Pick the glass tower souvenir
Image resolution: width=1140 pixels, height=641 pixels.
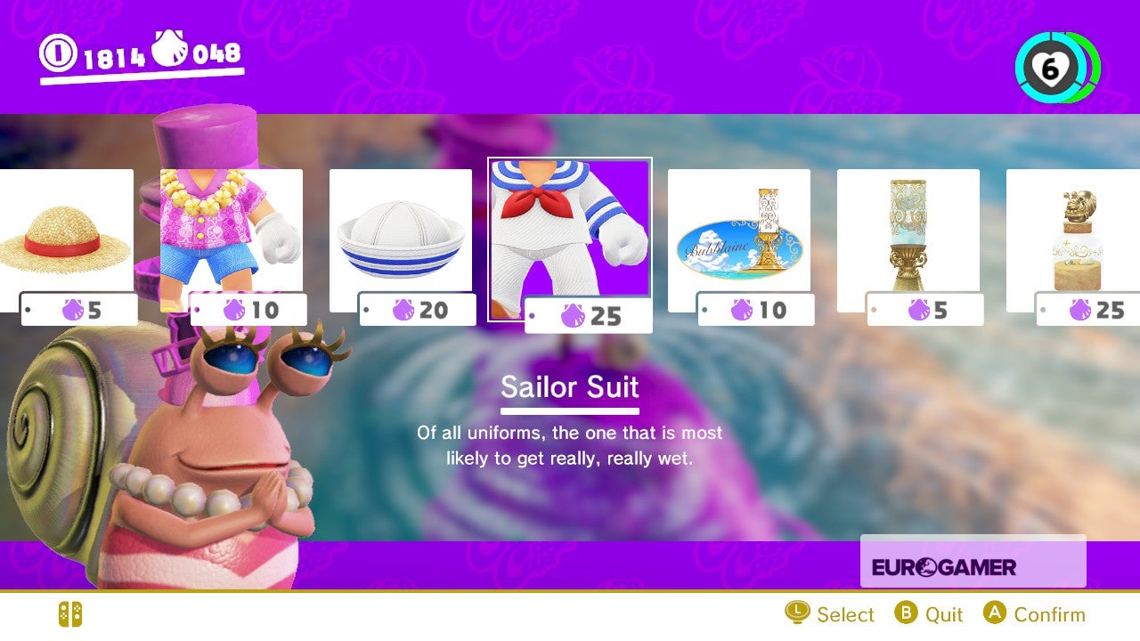pyautogui.click(x=908, y=240)
